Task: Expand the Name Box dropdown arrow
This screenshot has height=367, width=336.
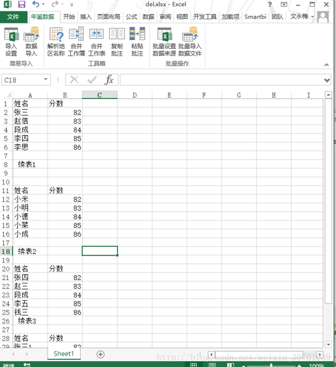Action: point(46,80)
